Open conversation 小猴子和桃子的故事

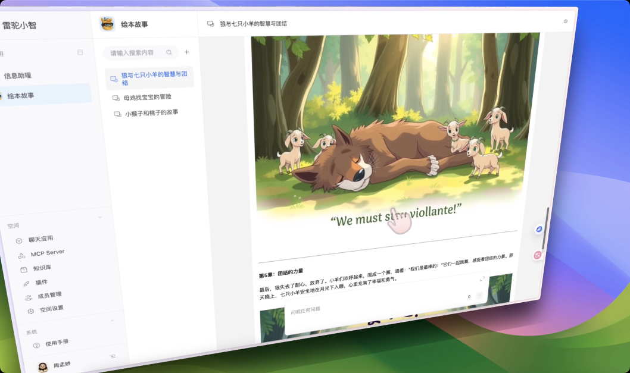click(x=151, y=113)
